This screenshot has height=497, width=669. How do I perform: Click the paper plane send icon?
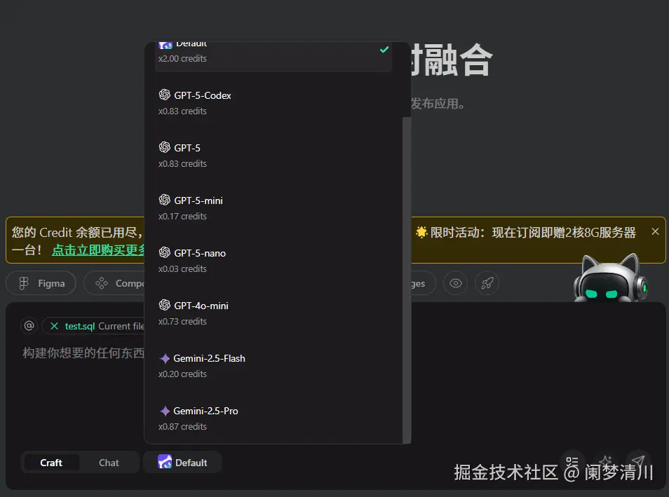click(638, 461)
